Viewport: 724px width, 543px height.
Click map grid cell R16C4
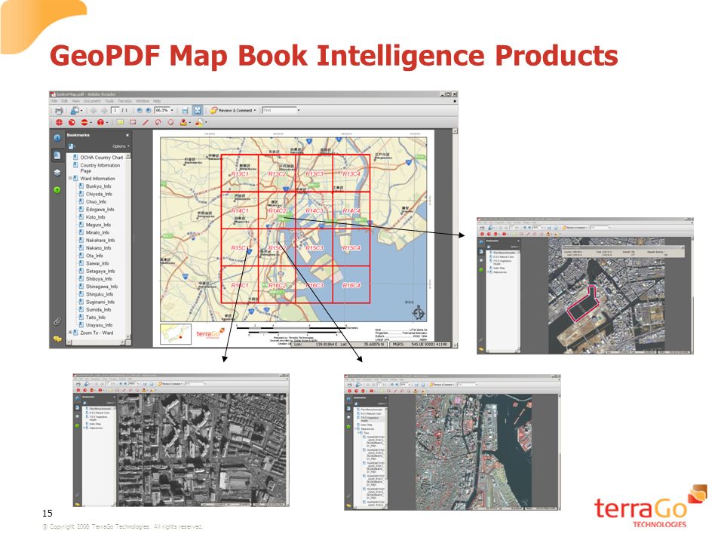[351, 284]
